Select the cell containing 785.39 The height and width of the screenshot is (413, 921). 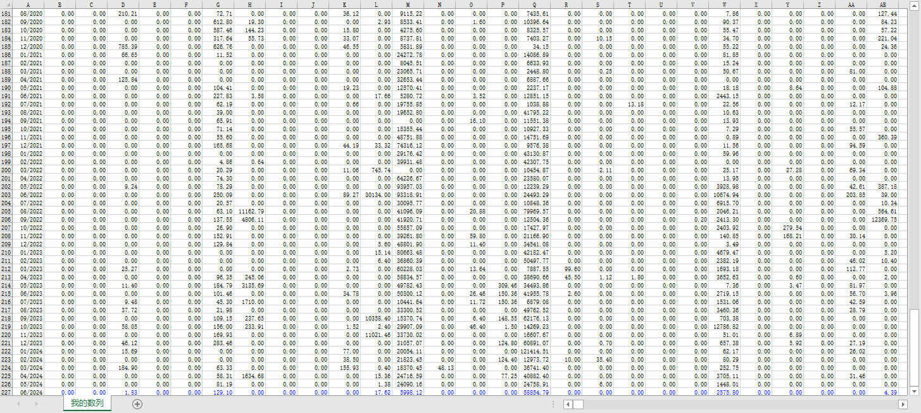[x=123, y=46]
